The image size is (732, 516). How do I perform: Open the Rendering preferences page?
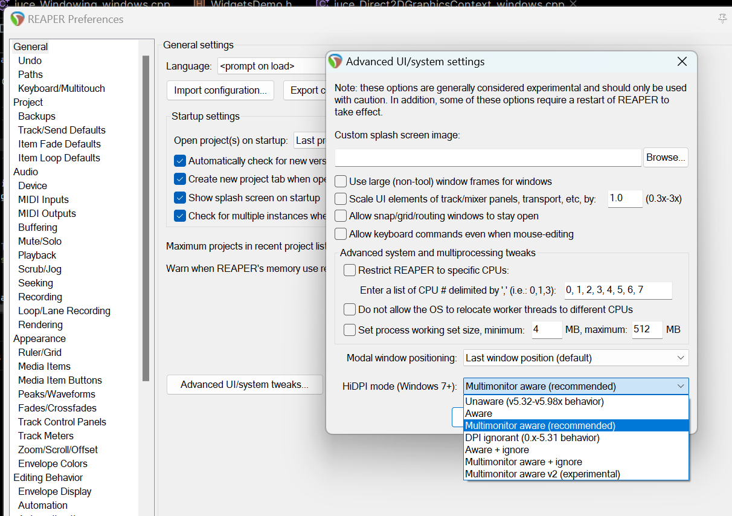point(40,324)
